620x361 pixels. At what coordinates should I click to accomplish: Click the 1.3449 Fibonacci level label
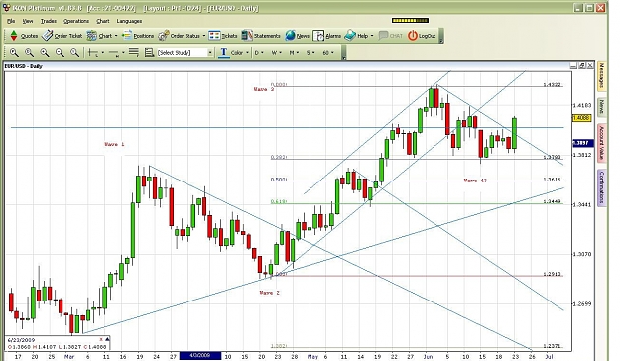coord(552,201)
